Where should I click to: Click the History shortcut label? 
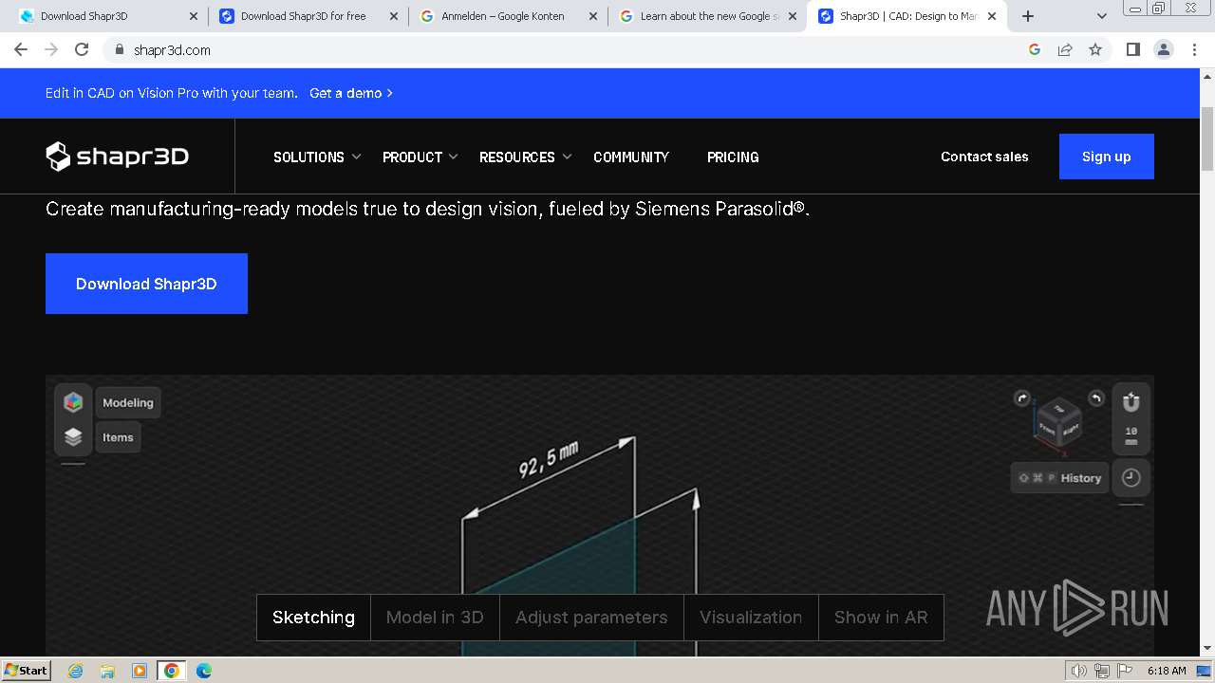coord(1059,478)
